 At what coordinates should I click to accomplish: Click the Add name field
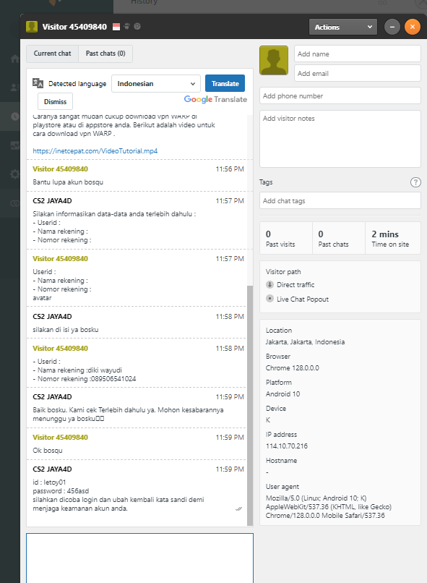point(357,54)
